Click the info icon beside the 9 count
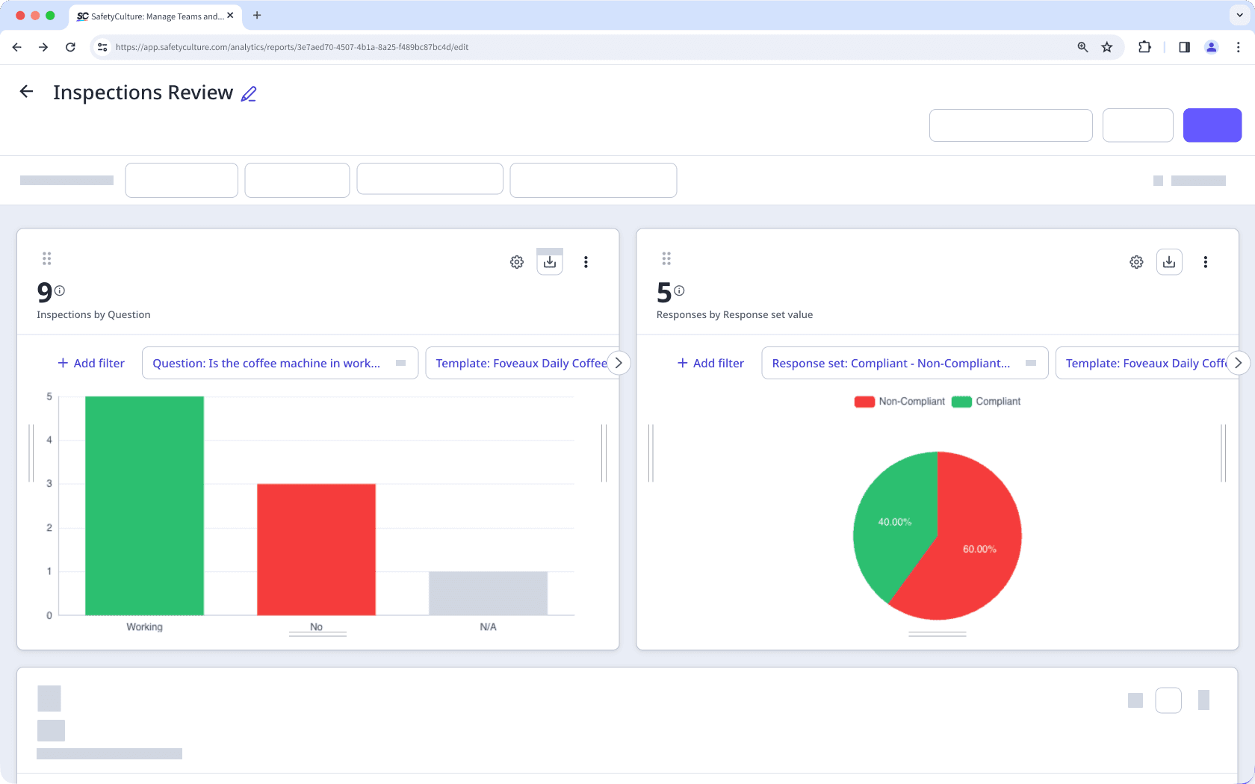Viewport: 1255px width, 784px height. coord(61,291)
